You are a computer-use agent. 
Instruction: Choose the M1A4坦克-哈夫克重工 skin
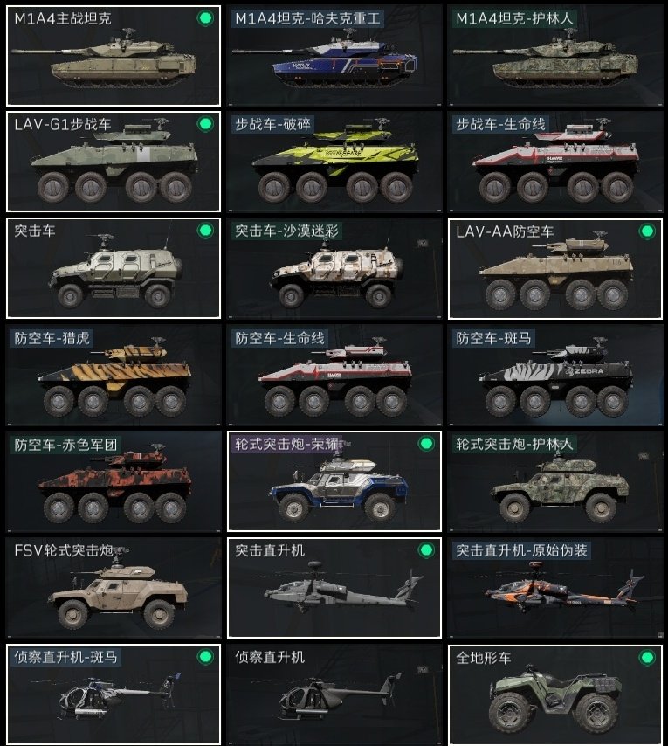tap(334, 56)
